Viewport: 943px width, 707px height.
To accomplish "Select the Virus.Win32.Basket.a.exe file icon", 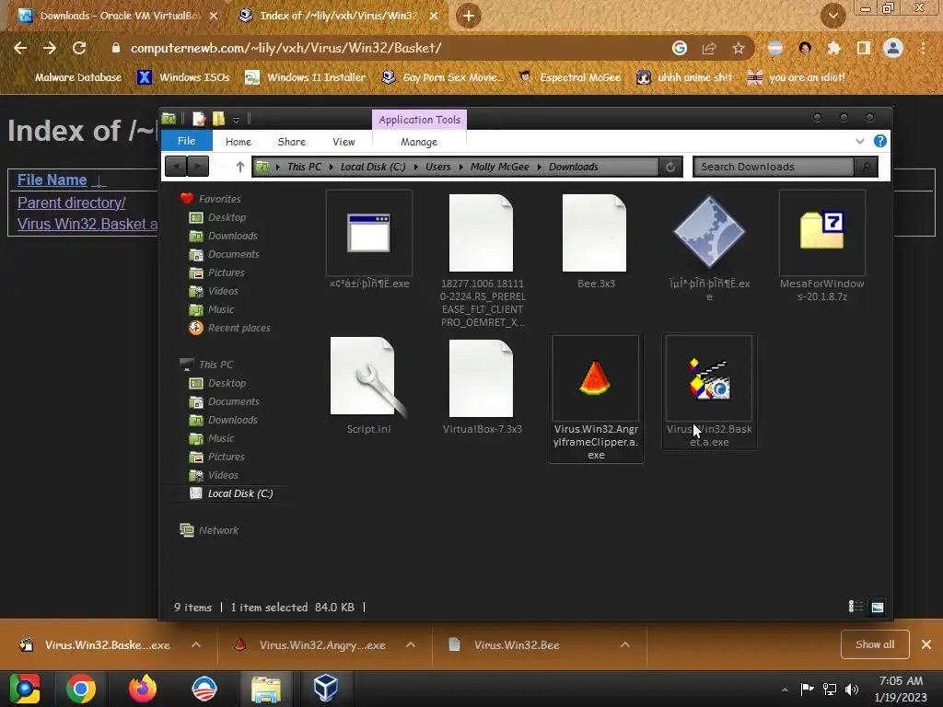I will (x=710, y=378).
